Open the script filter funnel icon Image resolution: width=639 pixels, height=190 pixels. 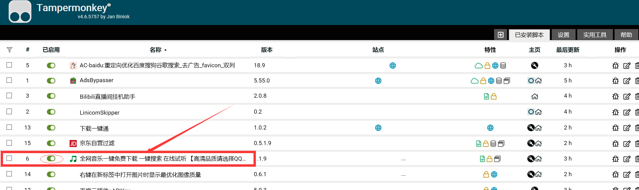(x=10, y=50)
